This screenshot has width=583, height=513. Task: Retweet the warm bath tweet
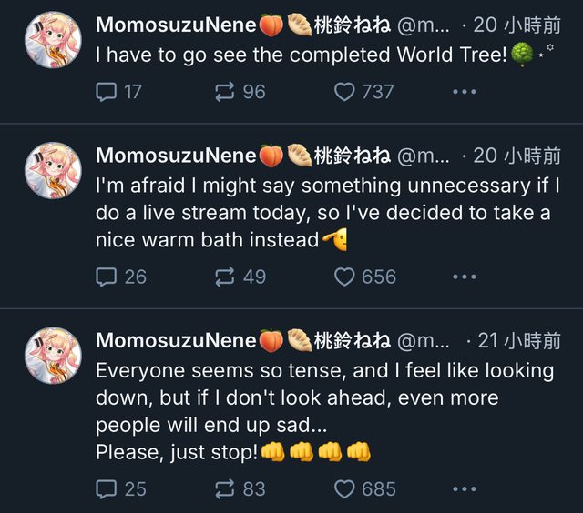pos(224,277)
